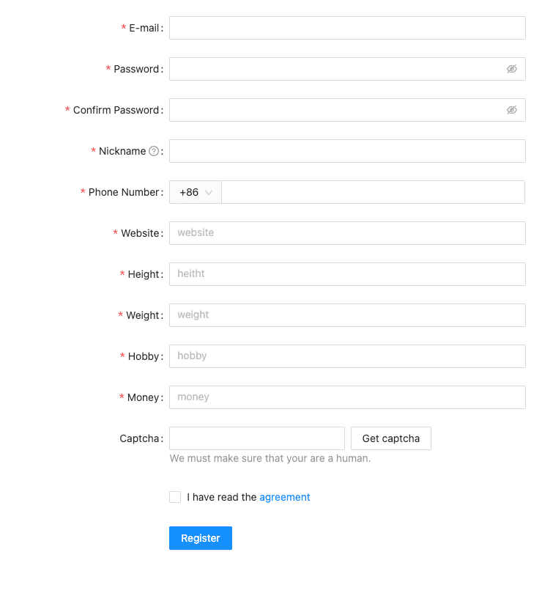Click the Nickname input field
This screenshot has width=542, height=607.
347,151
